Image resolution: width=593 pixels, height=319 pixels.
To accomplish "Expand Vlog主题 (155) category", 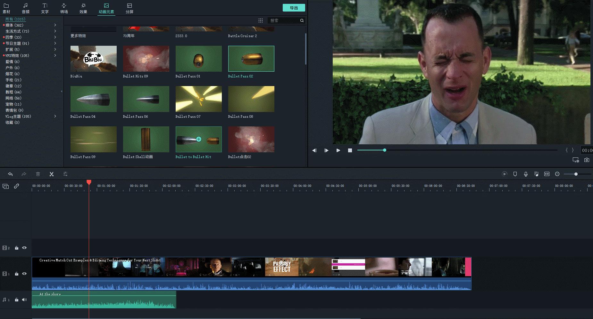I will (55, 116).
